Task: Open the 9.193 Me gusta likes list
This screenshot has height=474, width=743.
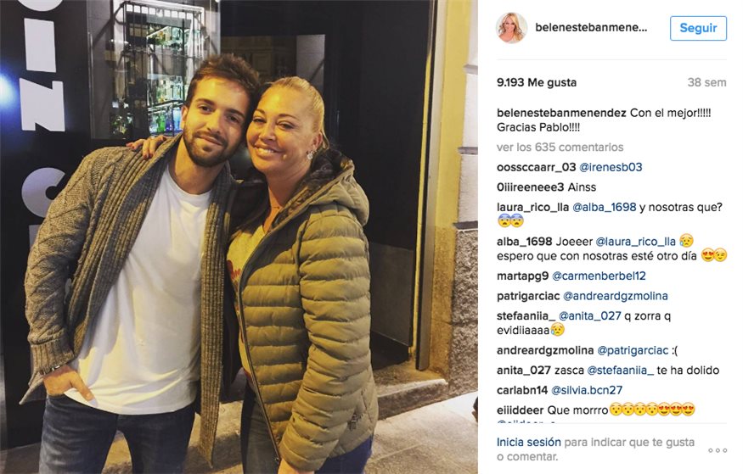Action: (537, 82)
